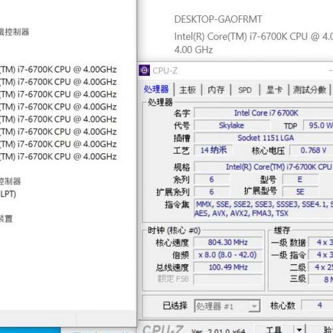Open the 主板 tab in CPU-Z
Image resolution: width=333 pixels, height=333 pixels.
coord(188,90)
